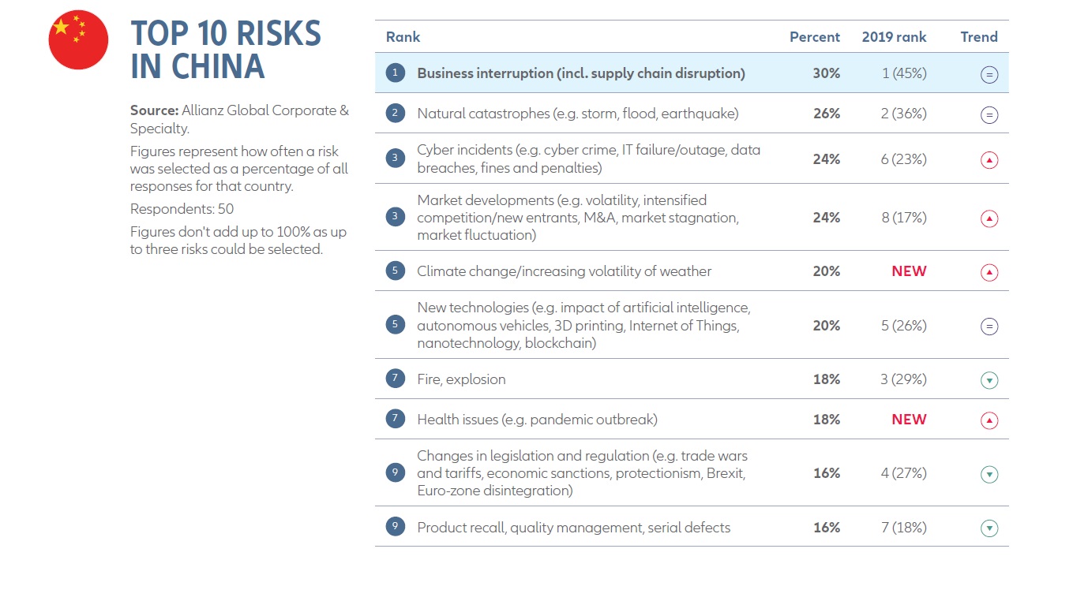The height and width of the screenshot is (601, 1073).
Task: Click the rank 2 number badge
Action: coord(395,114)
